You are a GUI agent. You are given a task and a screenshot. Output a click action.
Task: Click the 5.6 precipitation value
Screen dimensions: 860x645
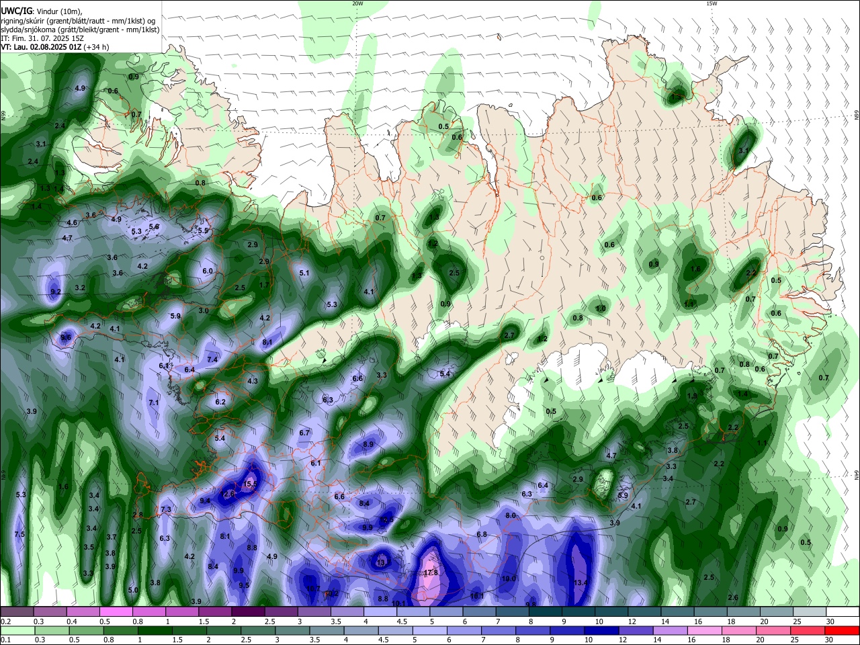(154, 226)
